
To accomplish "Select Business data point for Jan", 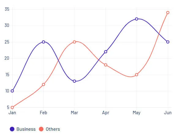I will 12,91.
